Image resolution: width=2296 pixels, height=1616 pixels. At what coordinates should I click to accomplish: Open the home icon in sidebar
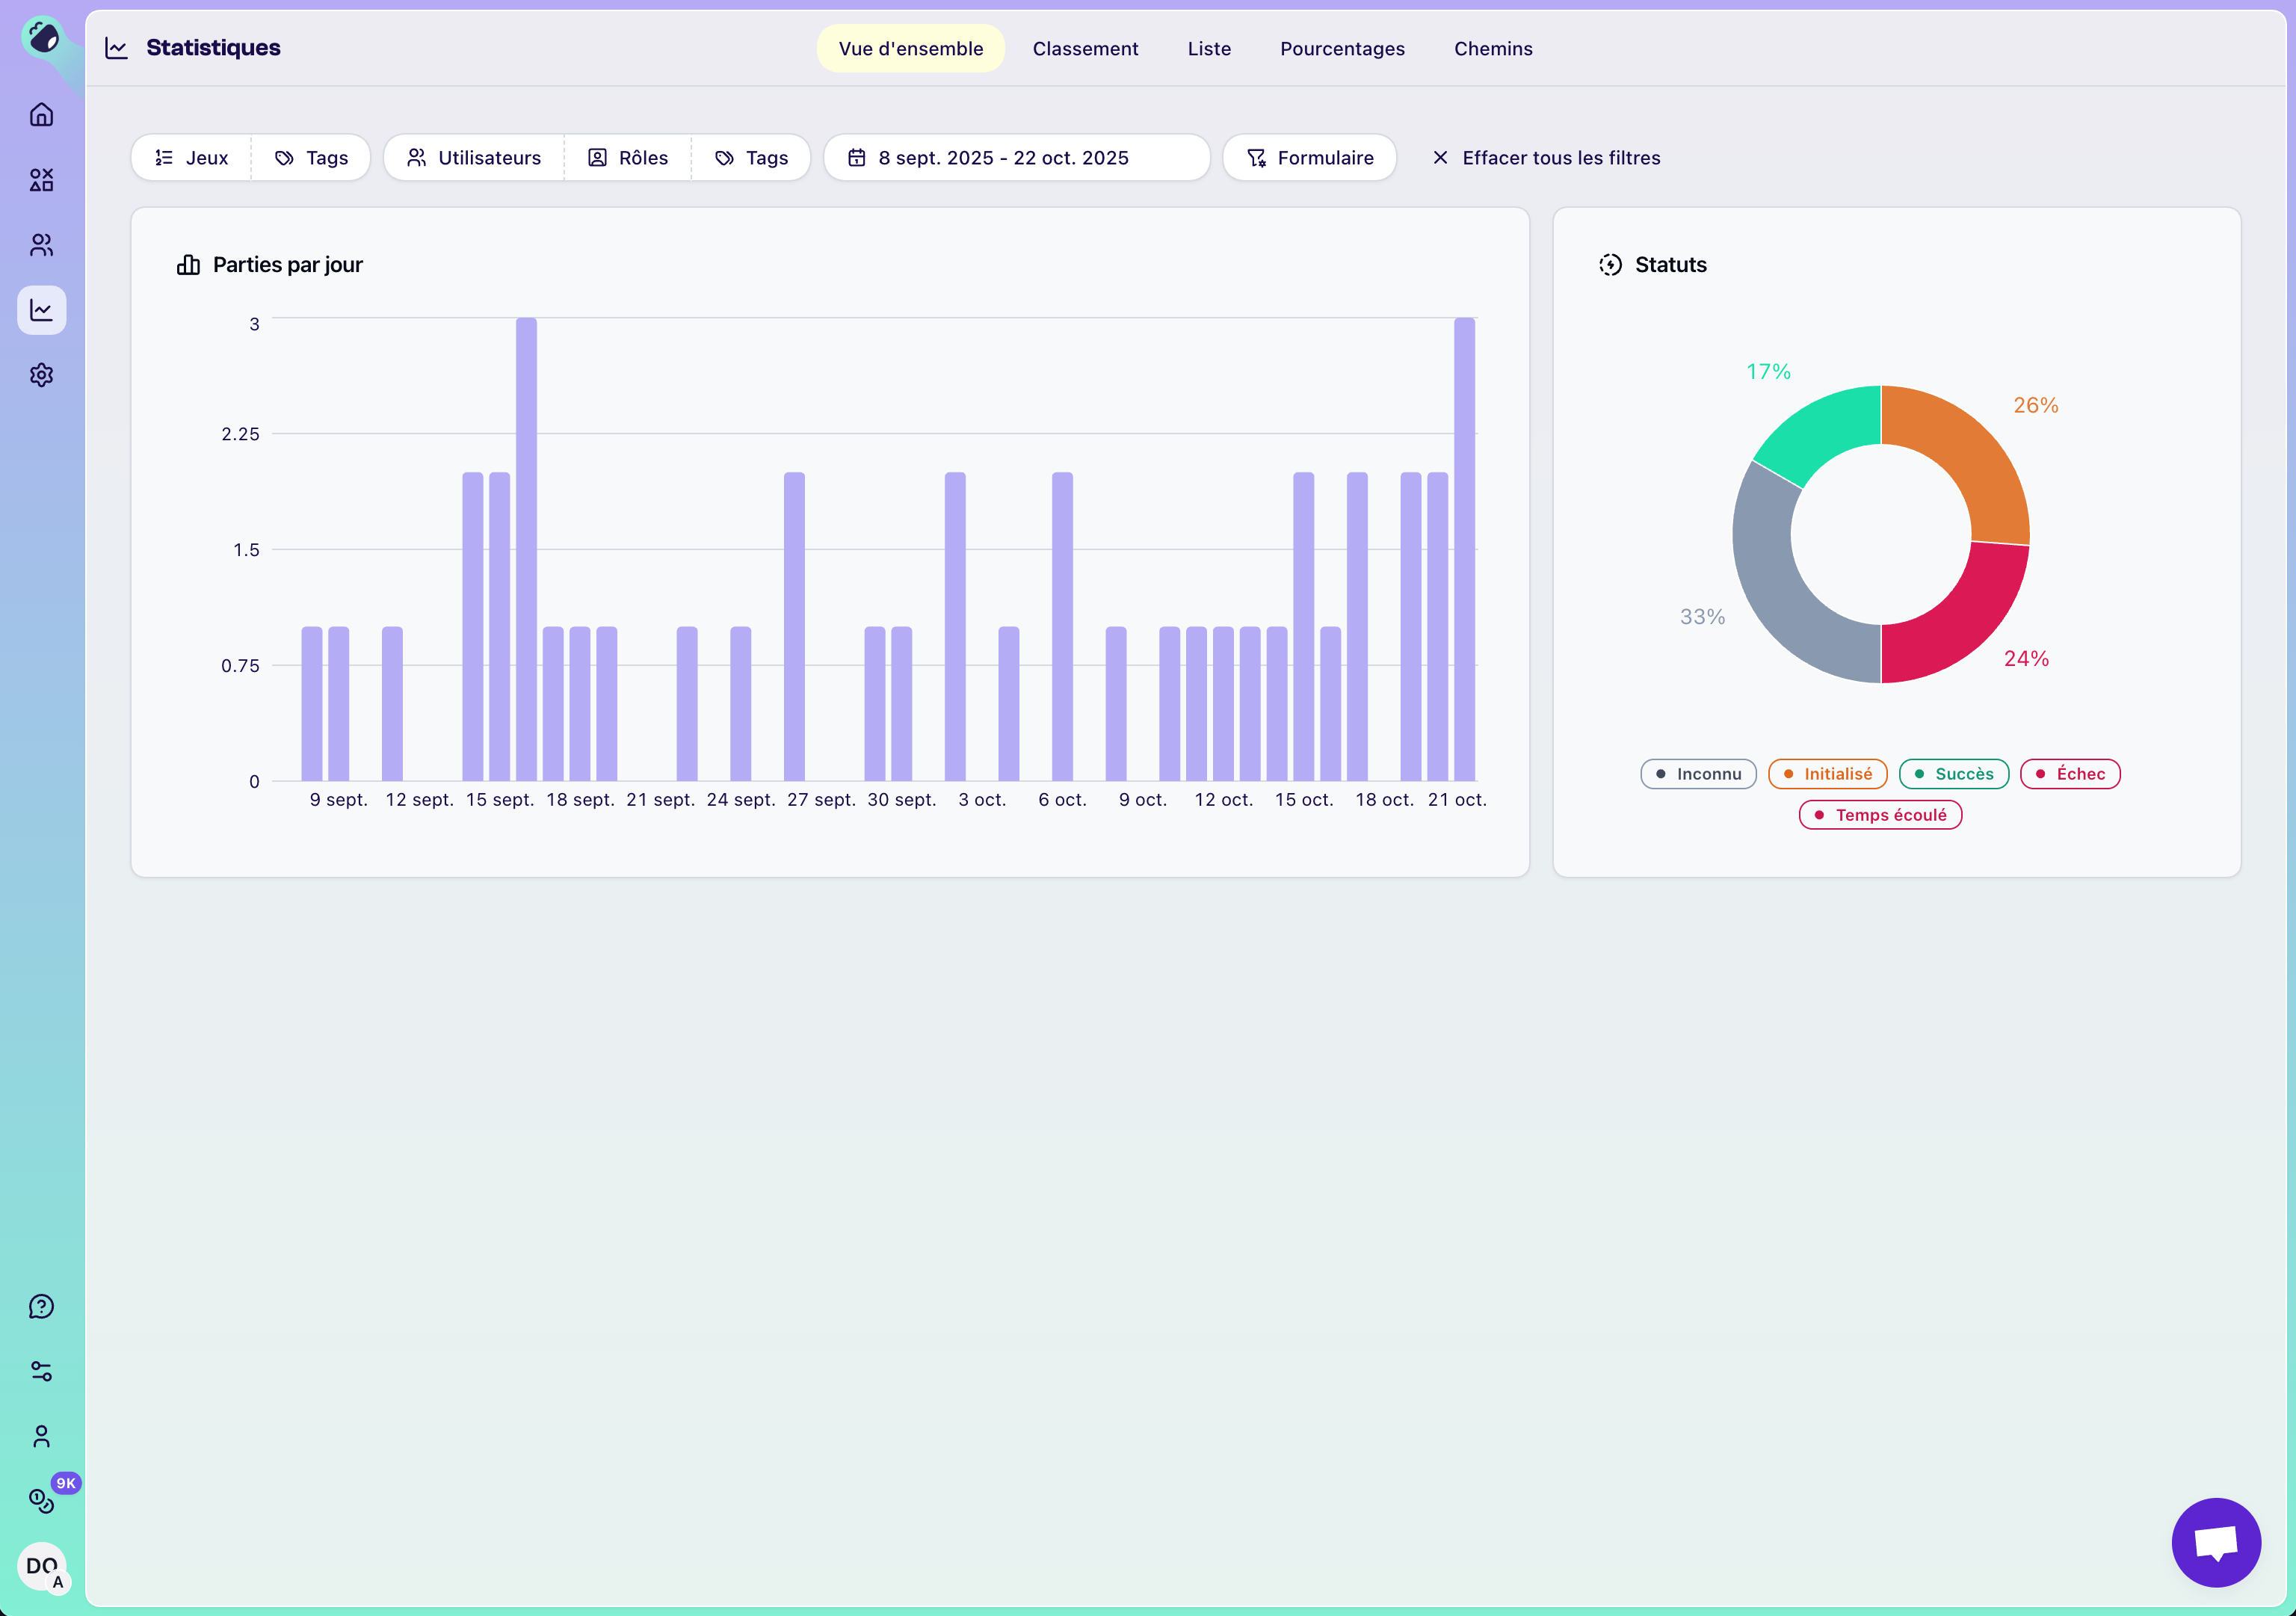41,115
